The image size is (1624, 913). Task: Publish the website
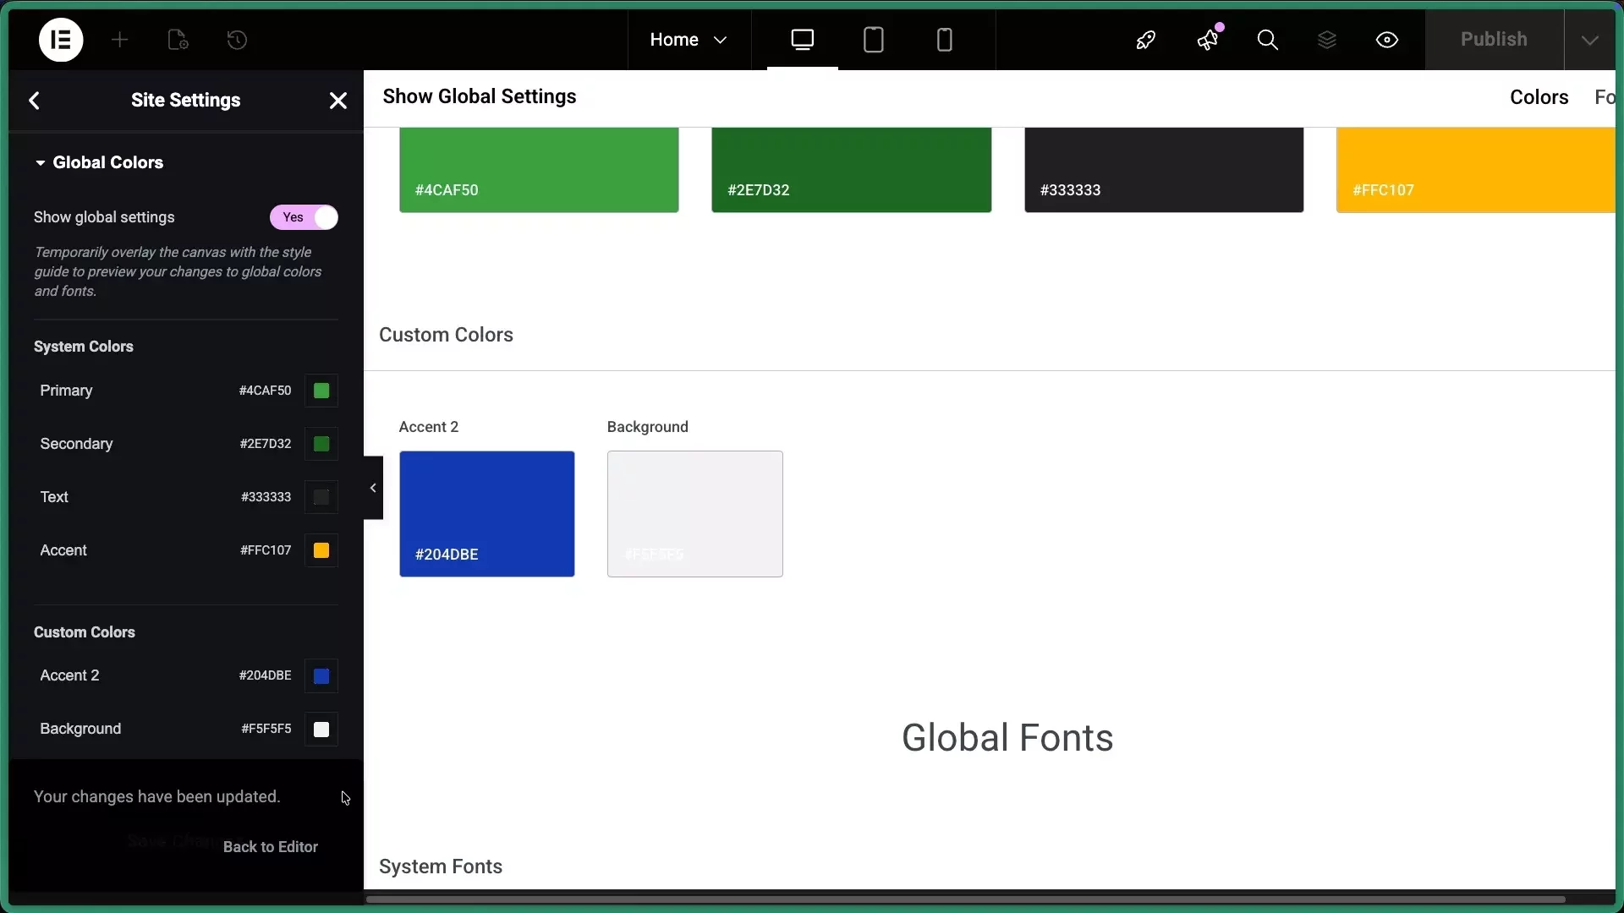pos(1494,40)
